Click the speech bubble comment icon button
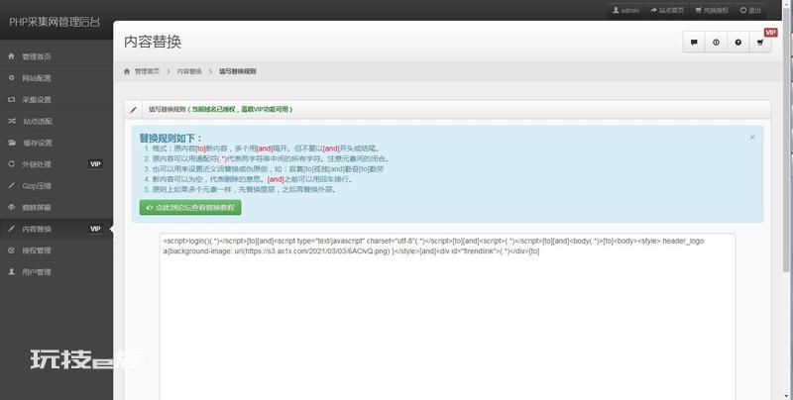 point(694,43)
